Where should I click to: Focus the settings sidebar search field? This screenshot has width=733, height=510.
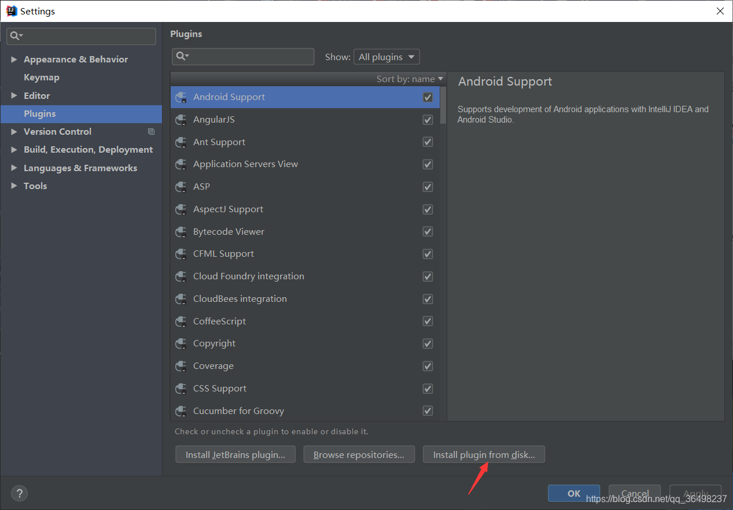point(81,36)
